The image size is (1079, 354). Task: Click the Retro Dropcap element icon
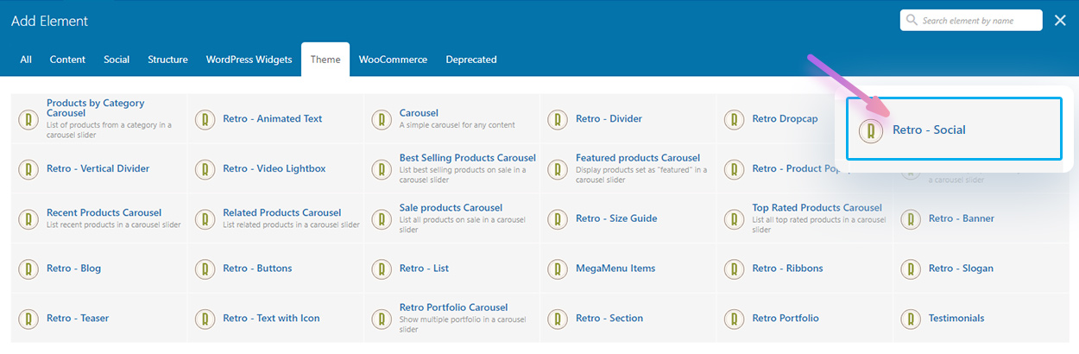(735, 119)
